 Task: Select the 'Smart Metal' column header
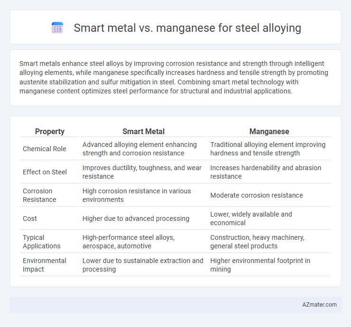tap(144, 131)
